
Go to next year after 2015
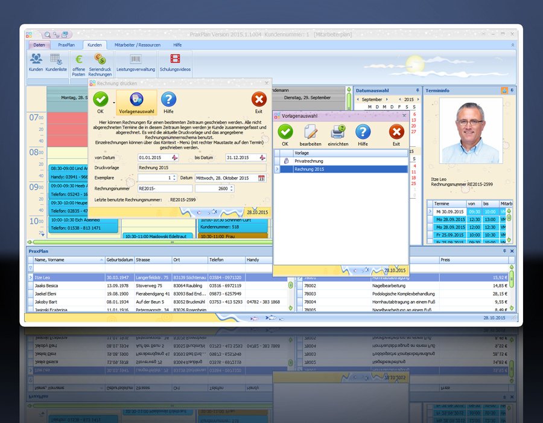[x=418, y=99]
